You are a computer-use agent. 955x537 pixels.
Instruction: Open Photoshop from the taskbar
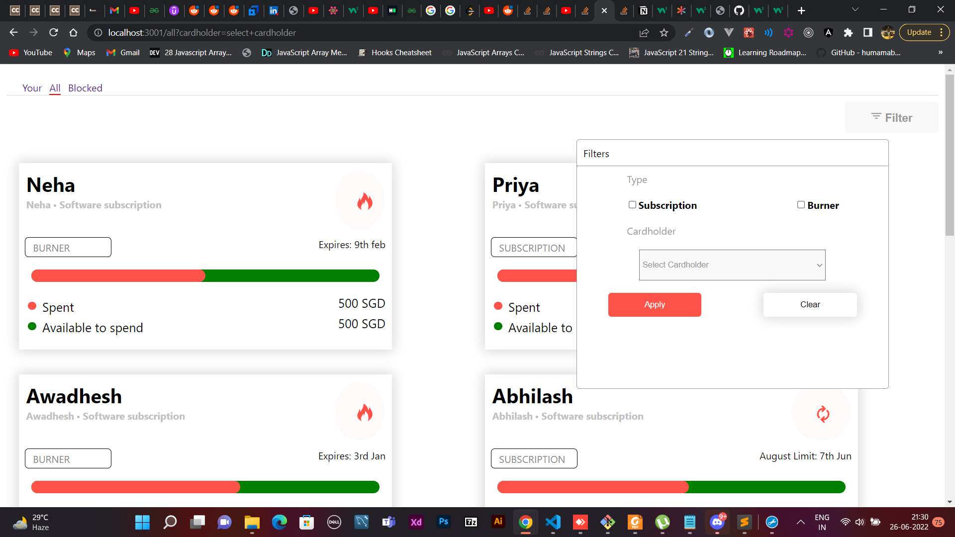point(443,522)
